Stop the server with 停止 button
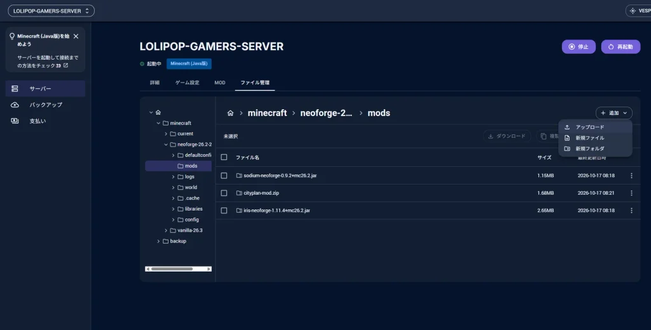651x330 pixels. pyautogui.click(x=579, y=47)
